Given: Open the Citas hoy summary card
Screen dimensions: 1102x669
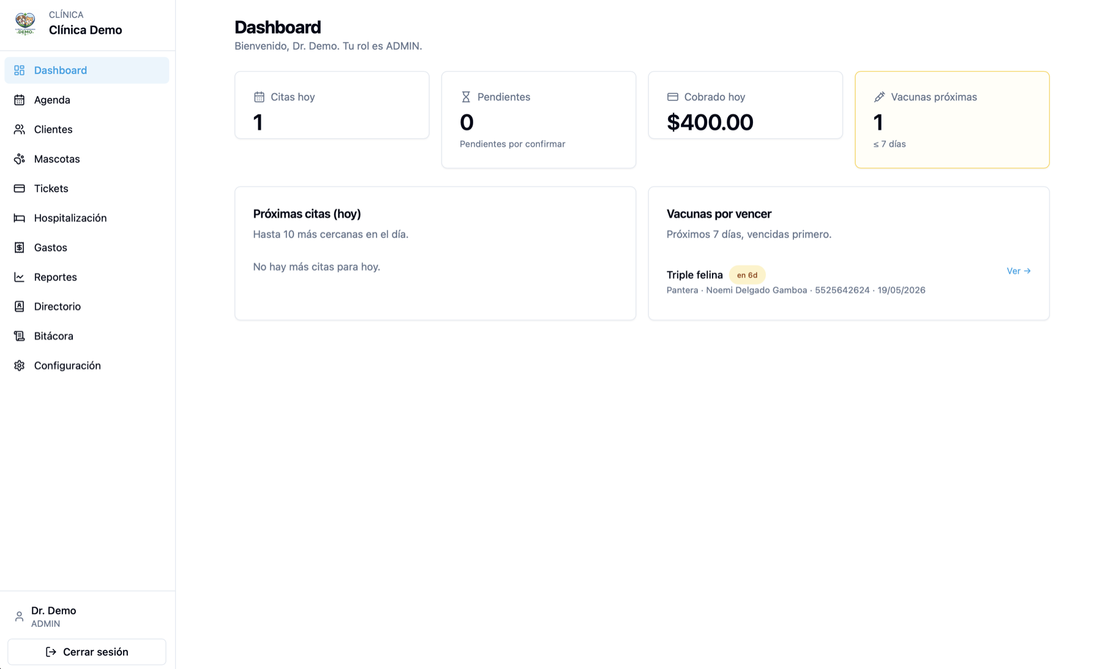Looking at the screenshot, I should [x=332, y=105].
